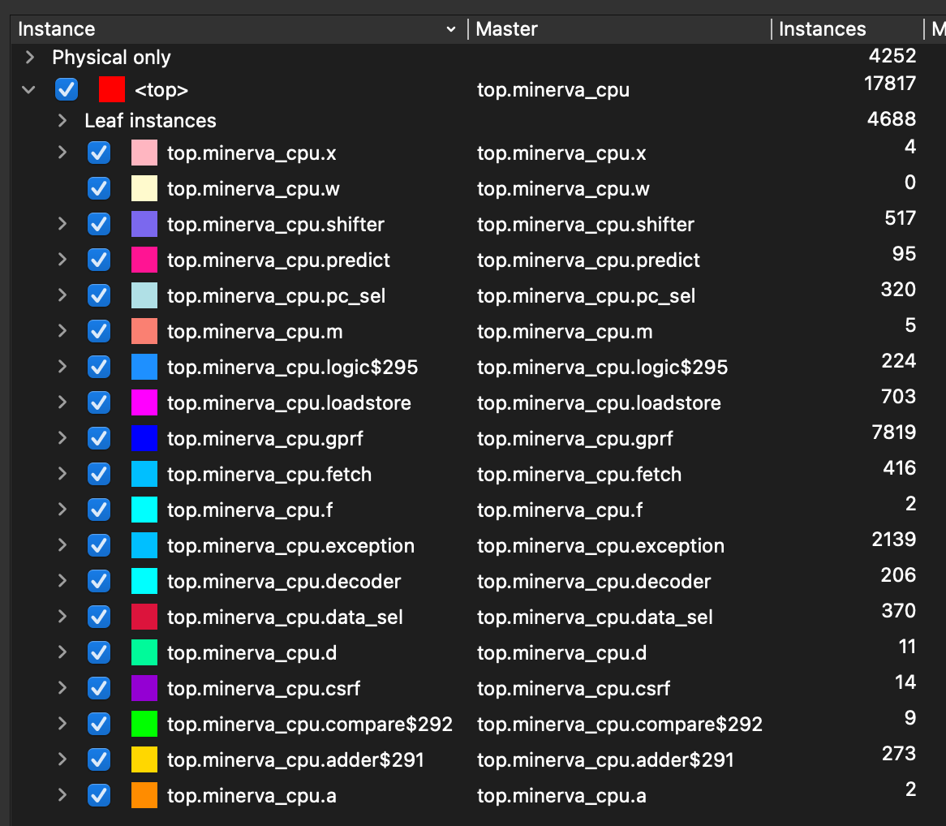
Task: Uncheck the top.minerva_cpu.w checkbox
Action: pos(99,189)
